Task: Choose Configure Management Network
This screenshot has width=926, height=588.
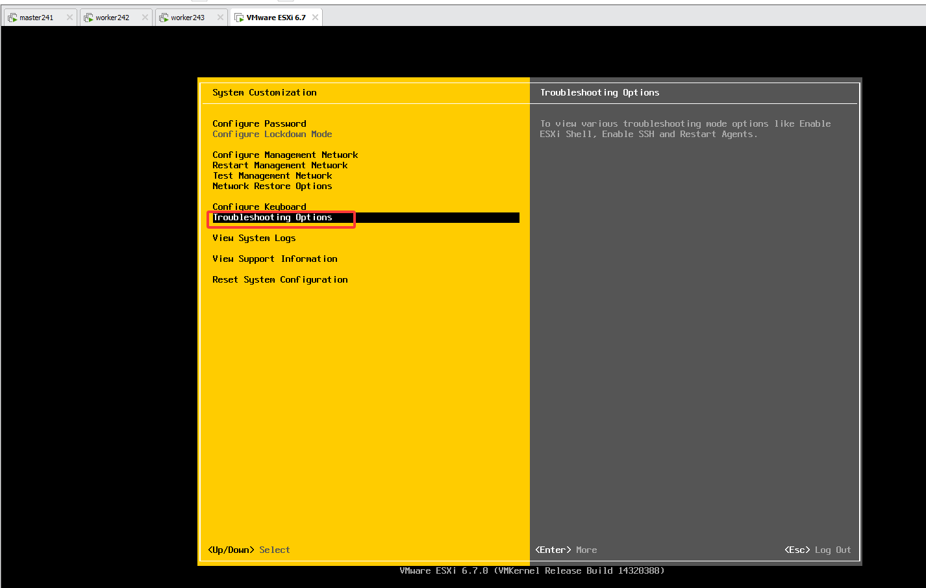Action: (285, 155)
